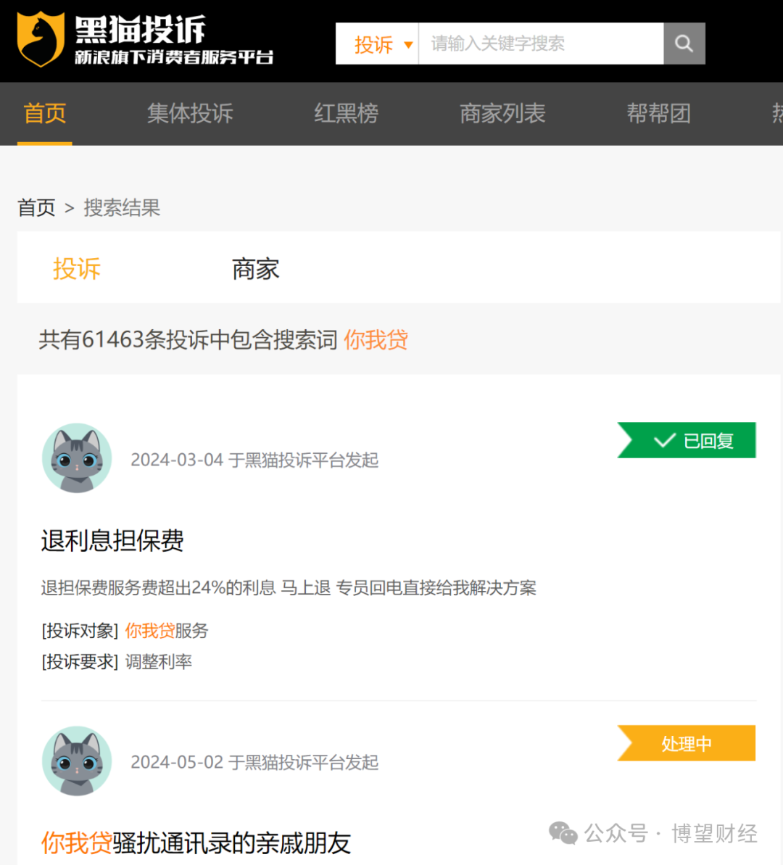783x865 pixels.
Task: Click the keyword search input field
Action: (541, 44)
